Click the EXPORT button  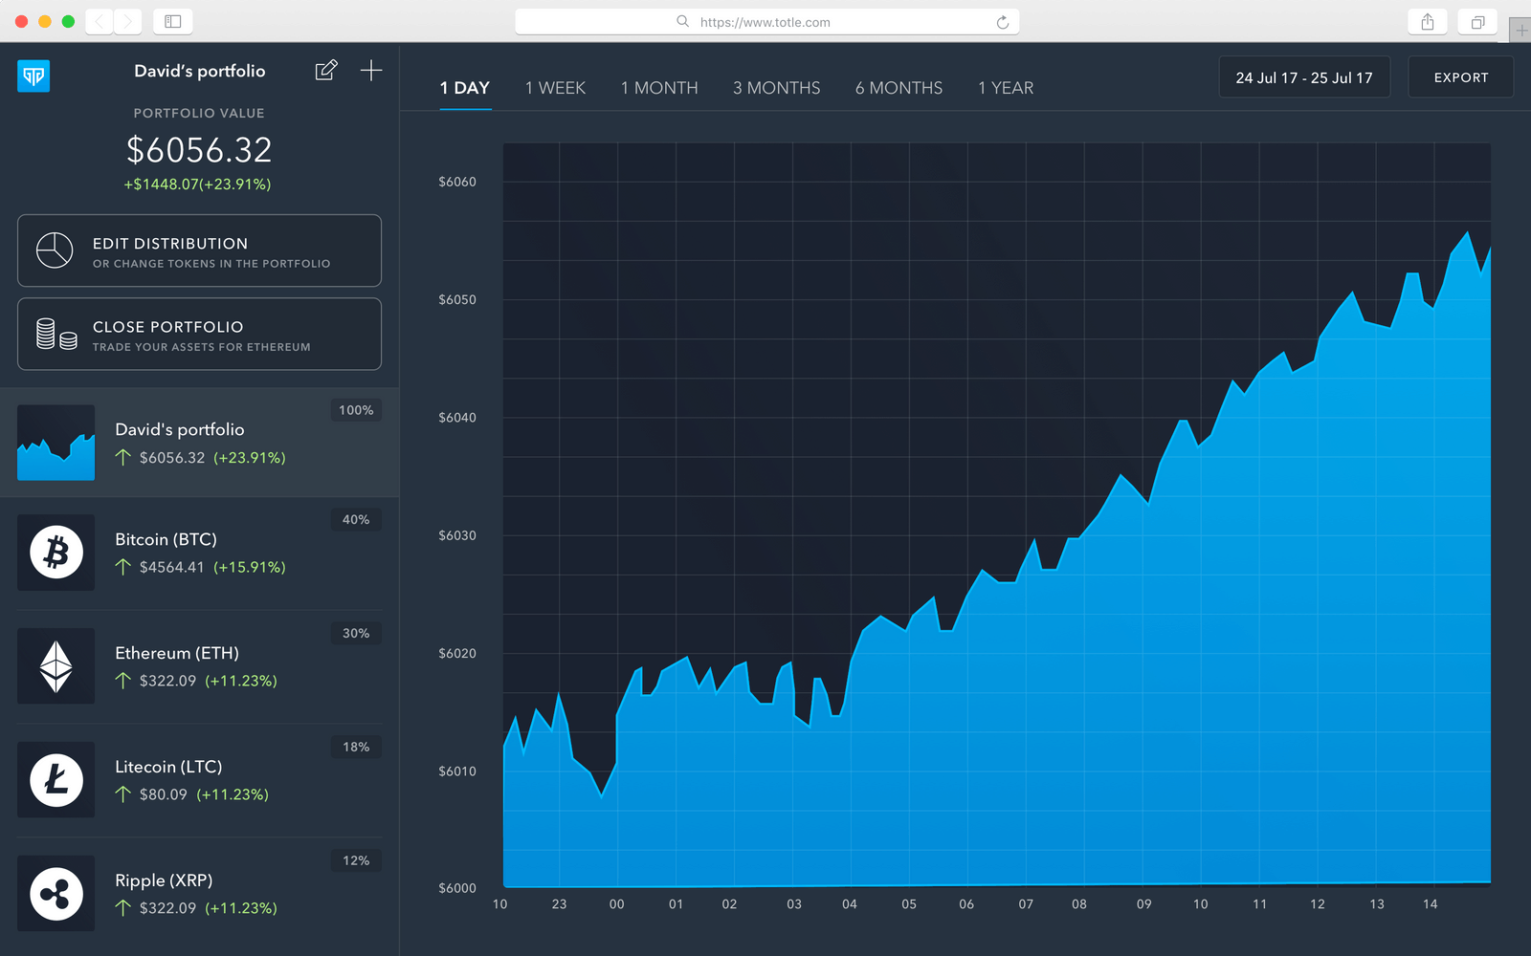pos(1461,77)
